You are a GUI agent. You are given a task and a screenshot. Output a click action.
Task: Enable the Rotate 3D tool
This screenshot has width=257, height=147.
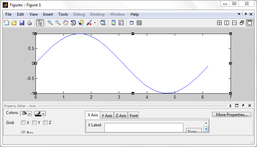[x=73, y=23]
